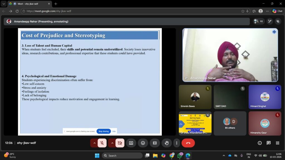Expand video settings arrow beside camera
This screenshot has width=285, height=160.
tap(112, 143)
